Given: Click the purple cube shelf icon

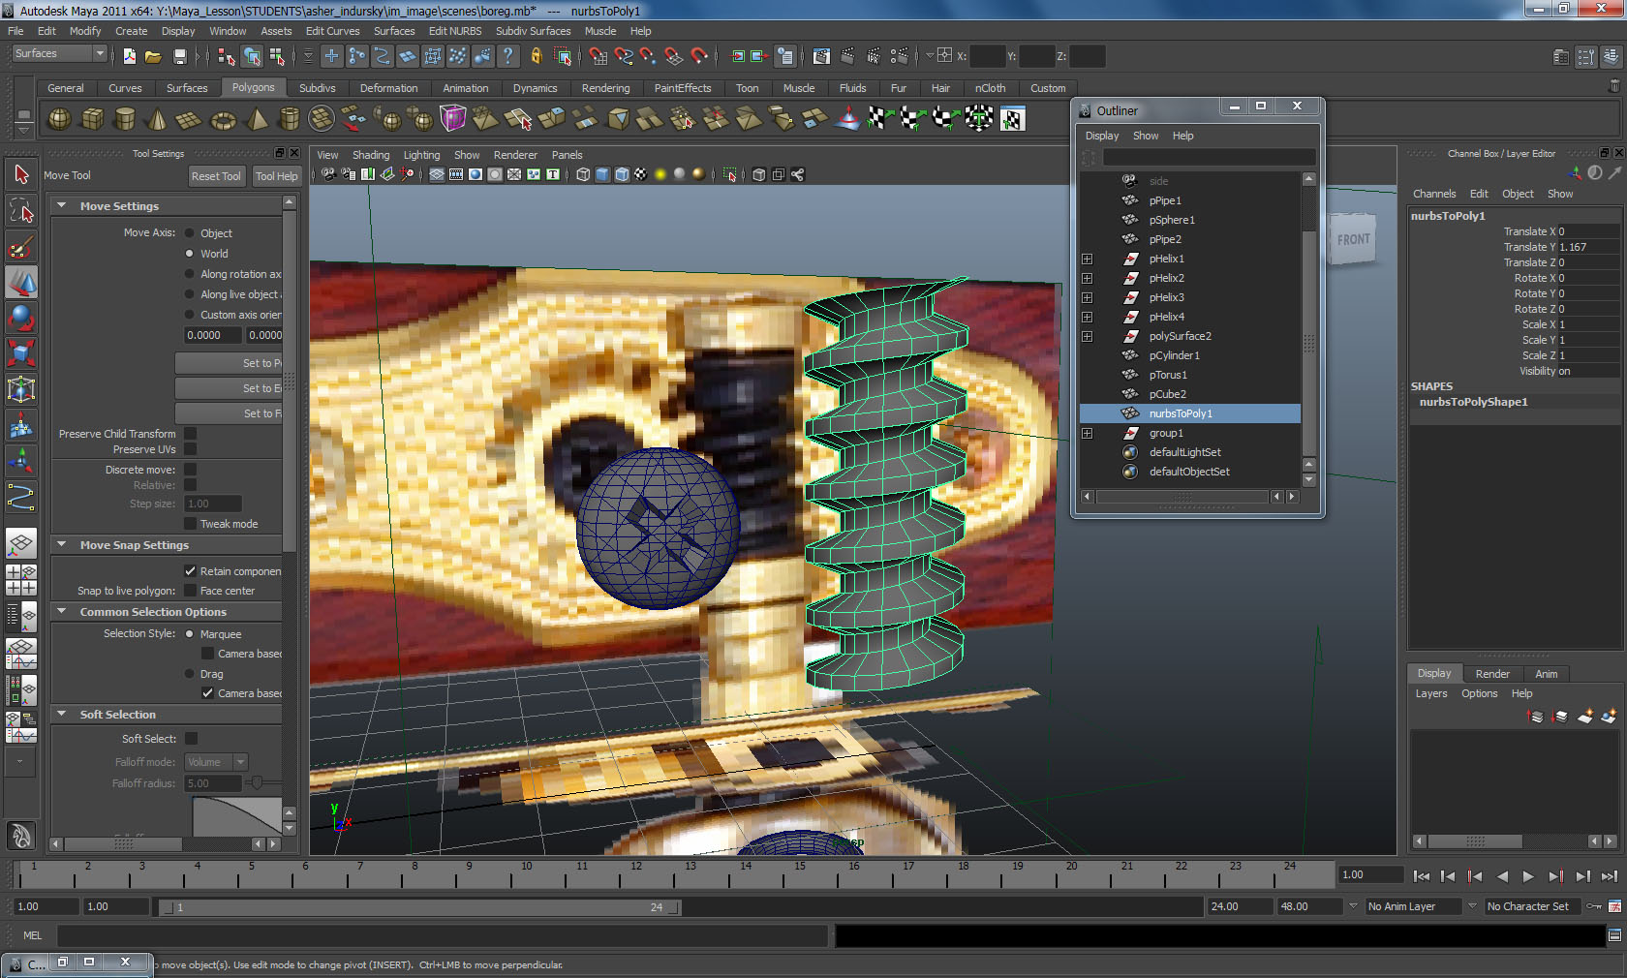Looking at the screenshot, I should pyautogui.click(x=452, y=119).
